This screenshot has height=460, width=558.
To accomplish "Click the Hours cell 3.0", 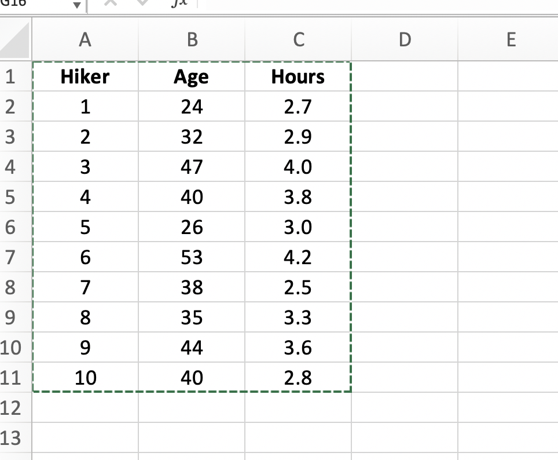I will pyautogui.click(x=298, y=227).
